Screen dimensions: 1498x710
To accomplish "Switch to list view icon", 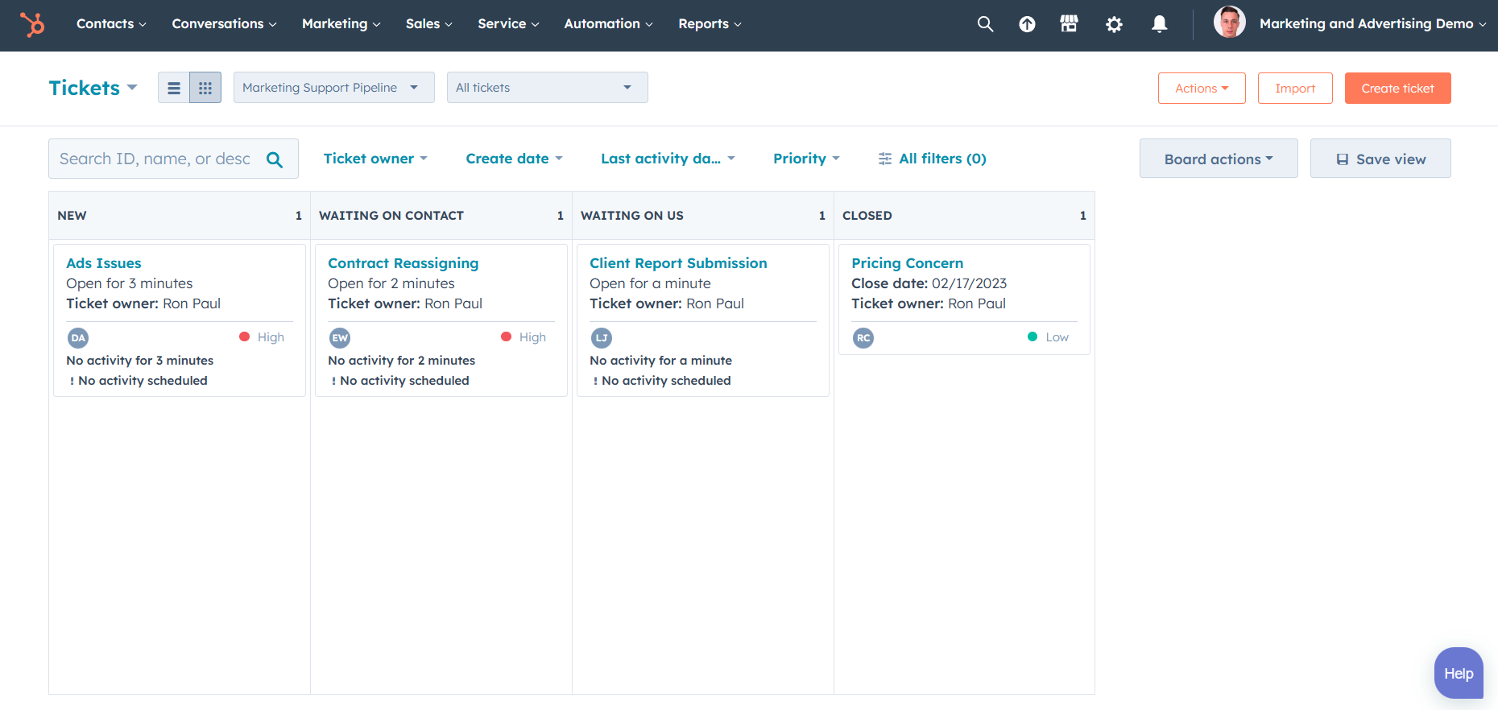I will (173, 88).
